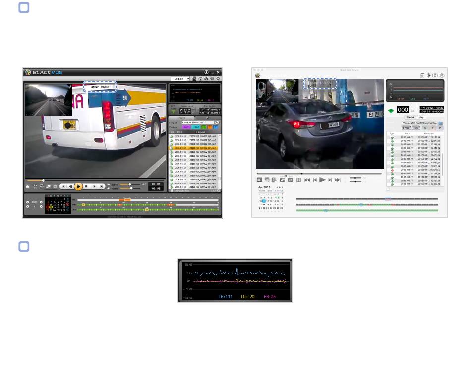Click the camera capture icon in Mac viewer toolbar

click(x=435, y=75)
